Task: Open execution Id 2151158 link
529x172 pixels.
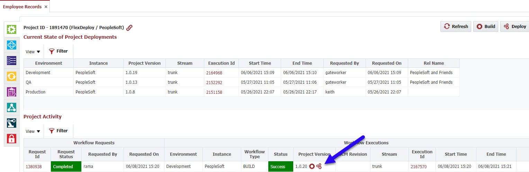Action: coord(214,92)
